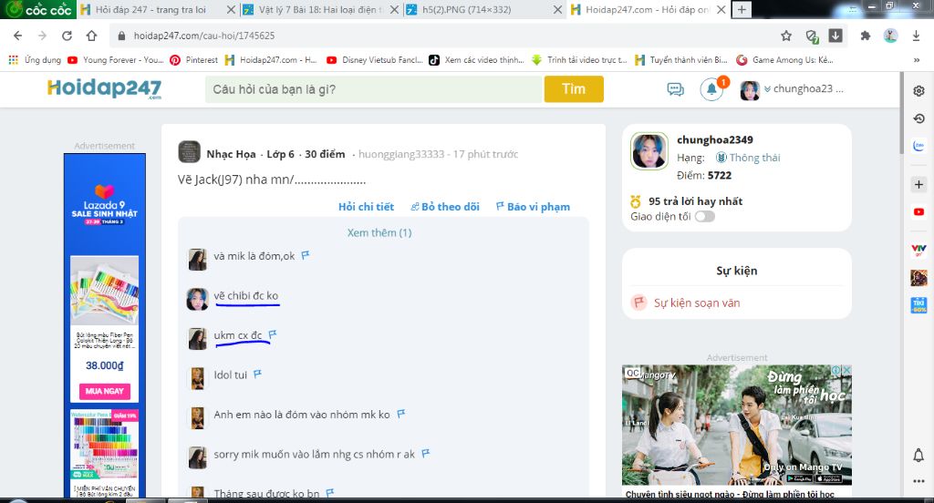Flag the comment 'và mik là đóm,ok'
934x503 pixels.
click(305, 255)
